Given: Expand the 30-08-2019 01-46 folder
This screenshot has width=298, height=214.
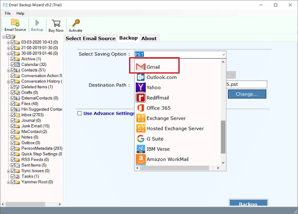Looking at the screenshot, I should (x=8, y=54).
